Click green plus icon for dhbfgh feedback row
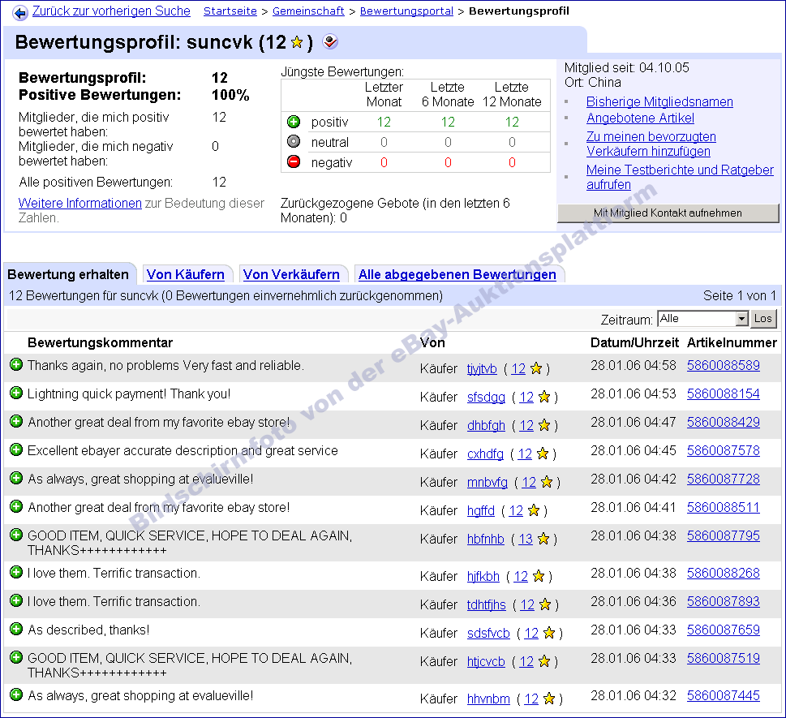The height and width of the screenshot is (718, 786). click(x=16, y=421)
